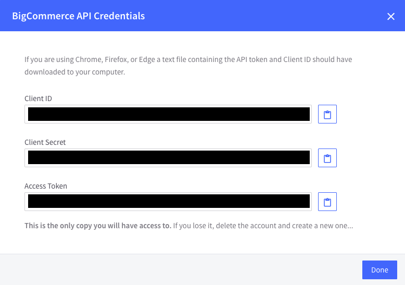Image resolution: width=405 pixels, height=285 pixels.
Task: Click empty space in blue header bar
Action: point(260,16)
